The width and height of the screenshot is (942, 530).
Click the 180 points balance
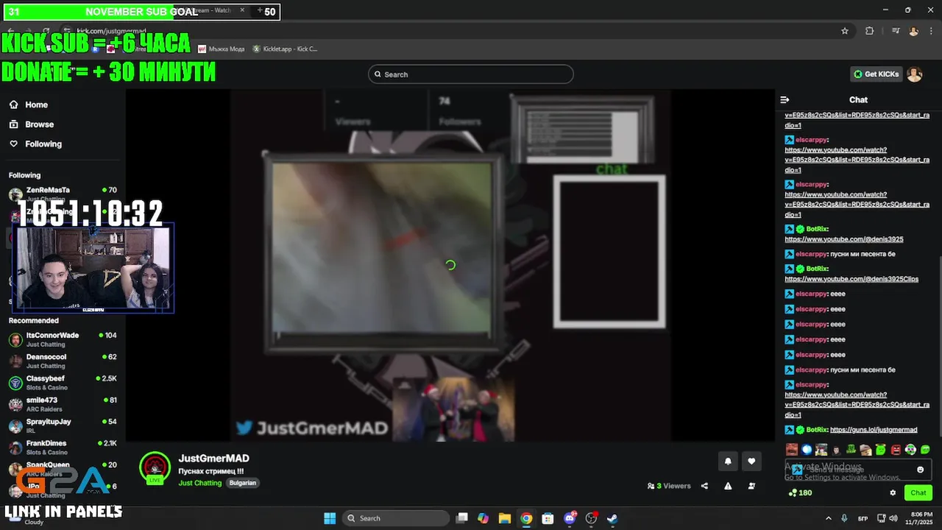(x=800, y=493)
